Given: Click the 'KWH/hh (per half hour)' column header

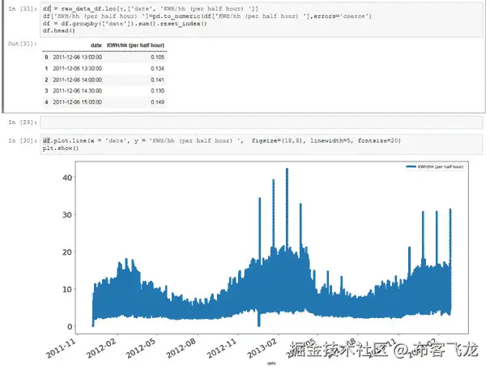Looking at the screenshot, I should [x=135, y=45].
